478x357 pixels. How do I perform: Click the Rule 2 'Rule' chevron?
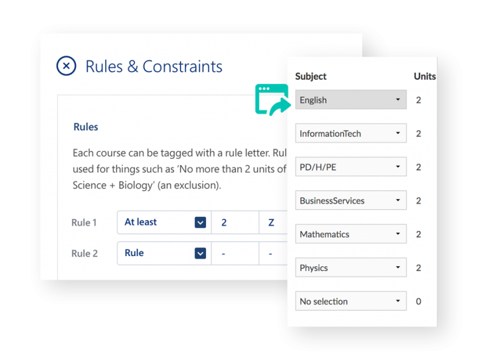coord(200,254)
